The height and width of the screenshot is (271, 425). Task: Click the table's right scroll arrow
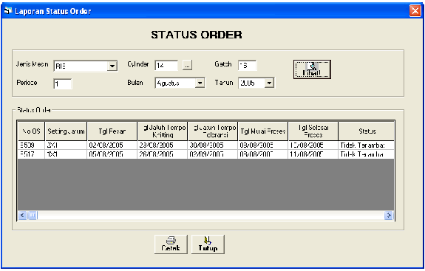click(x=389, y=216)
